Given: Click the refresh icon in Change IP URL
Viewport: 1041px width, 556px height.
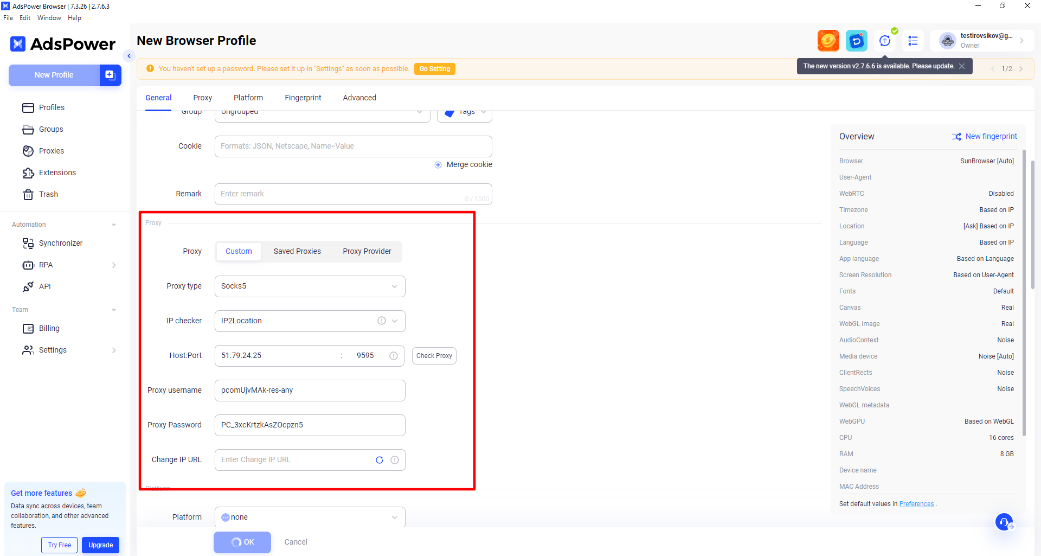Looking at the screenshot, I should click(x=380, y=460).
